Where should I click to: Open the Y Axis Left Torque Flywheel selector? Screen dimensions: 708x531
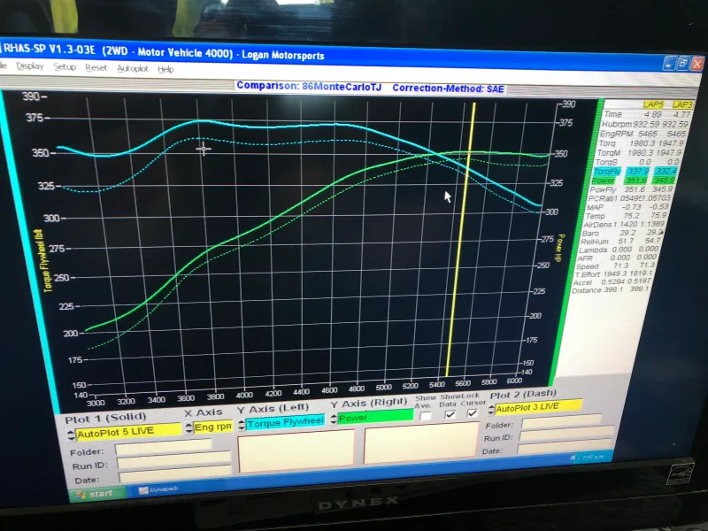pos(285,423)
